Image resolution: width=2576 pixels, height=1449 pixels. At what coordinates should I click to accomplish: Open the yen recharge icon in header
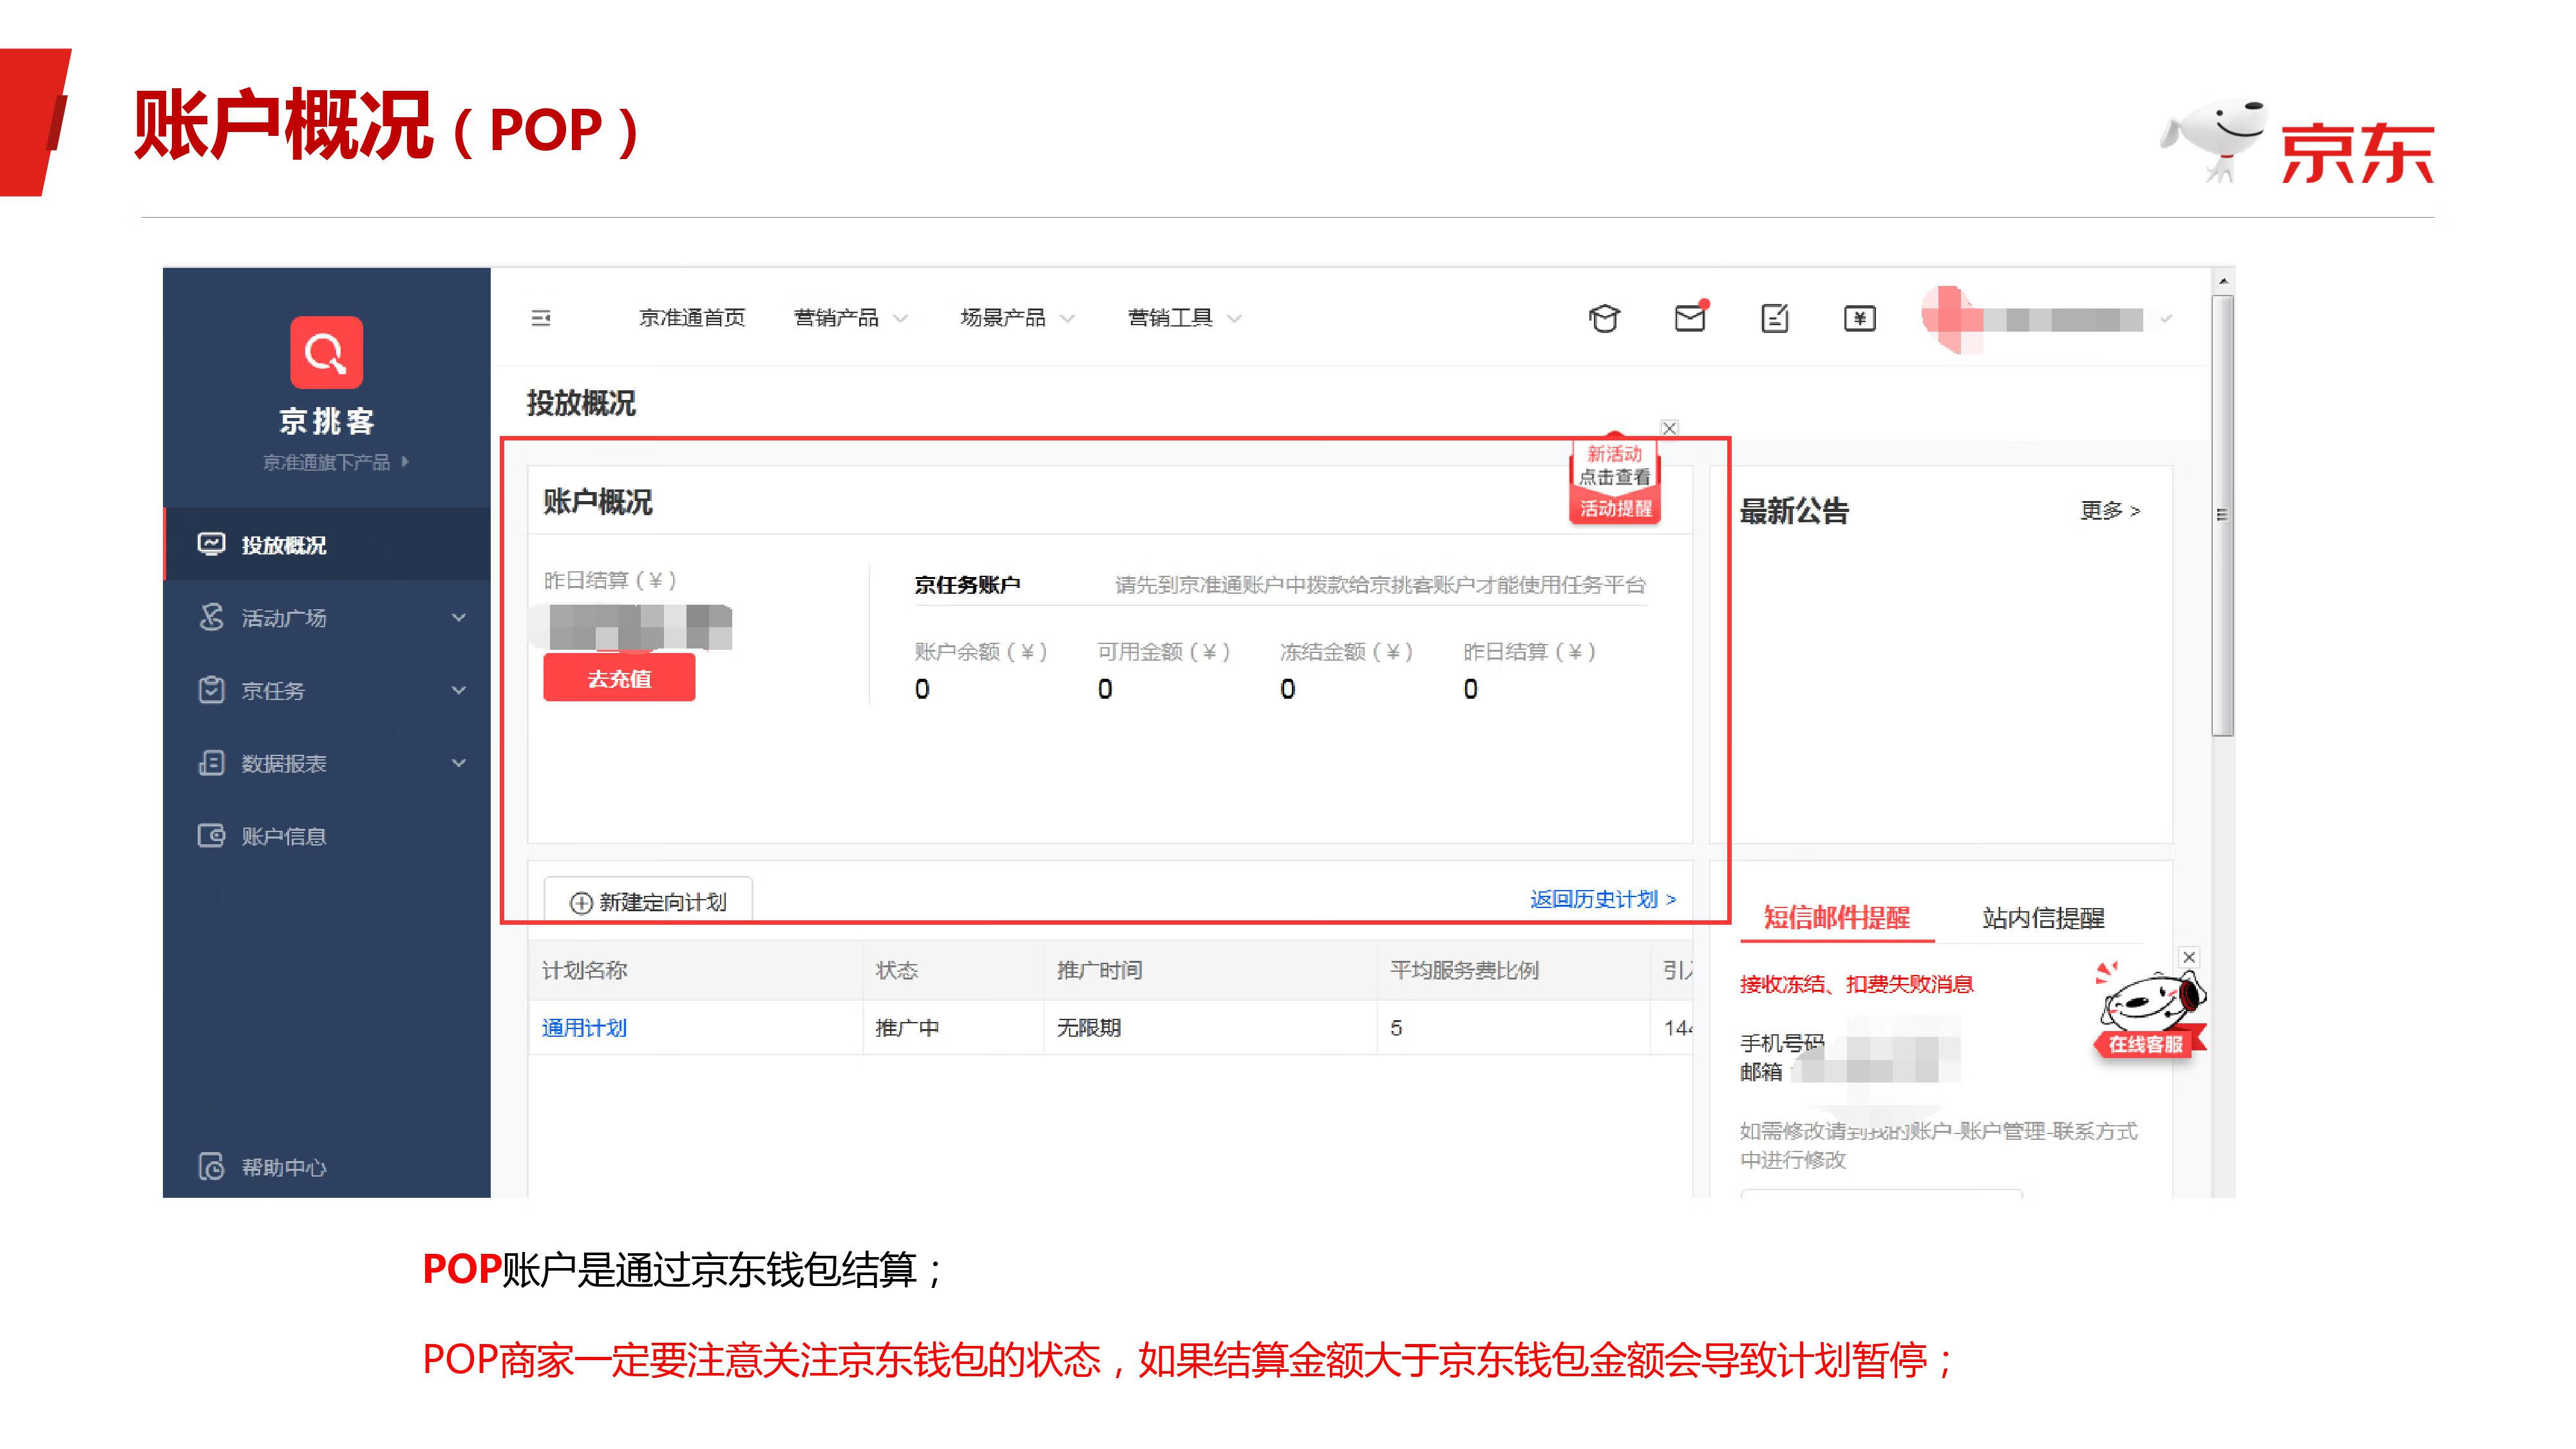(1860, 318)
